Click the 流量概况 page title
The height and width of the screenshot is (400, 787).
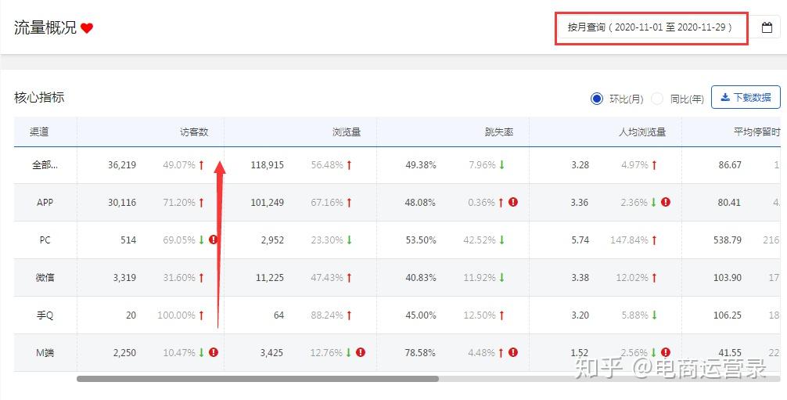(45, 27)
